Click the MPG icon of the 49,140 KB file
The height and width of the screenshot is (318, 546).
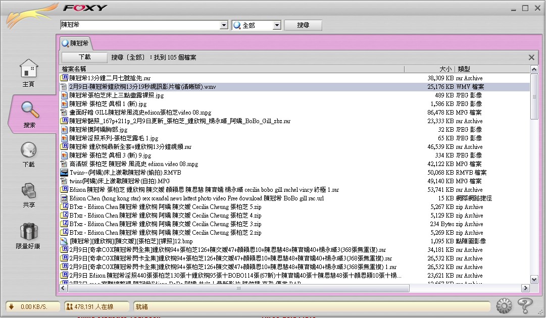(64, 181)
